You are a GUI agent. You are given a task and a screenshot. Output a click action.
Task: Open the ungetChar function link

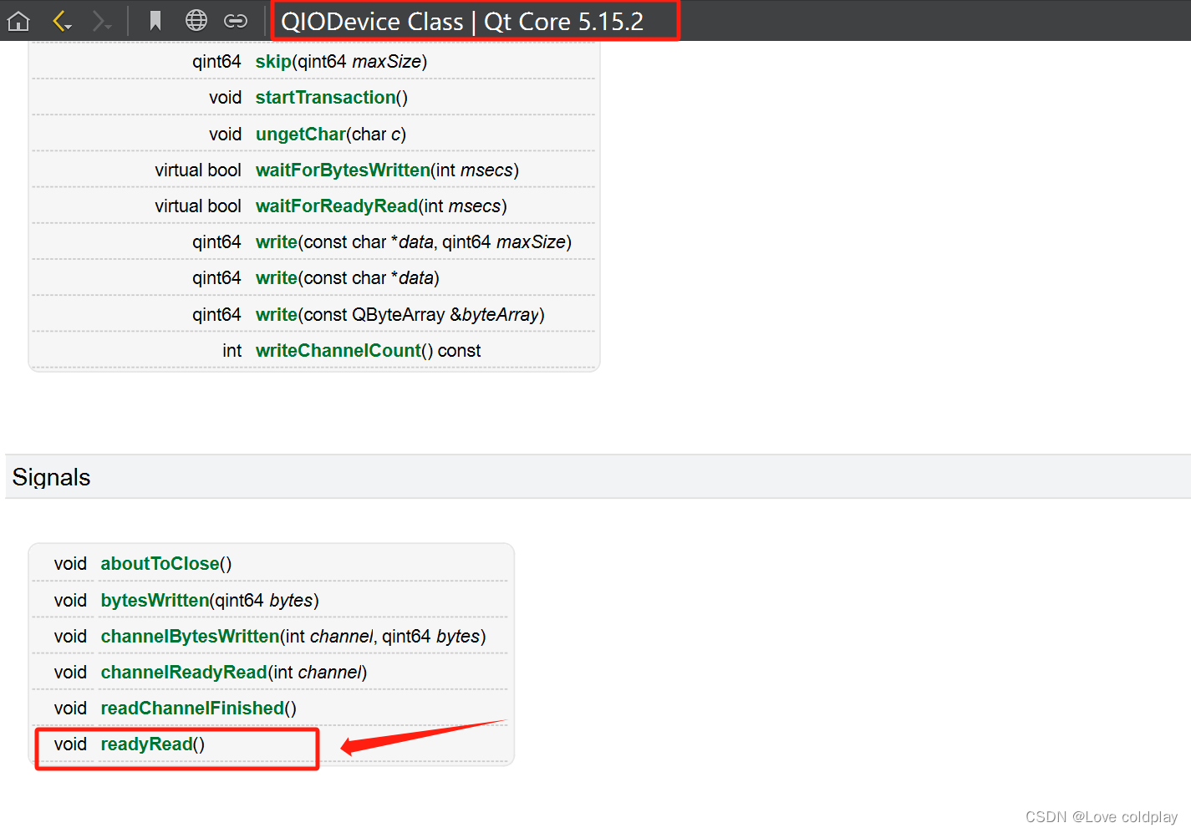tap(301, 135)
